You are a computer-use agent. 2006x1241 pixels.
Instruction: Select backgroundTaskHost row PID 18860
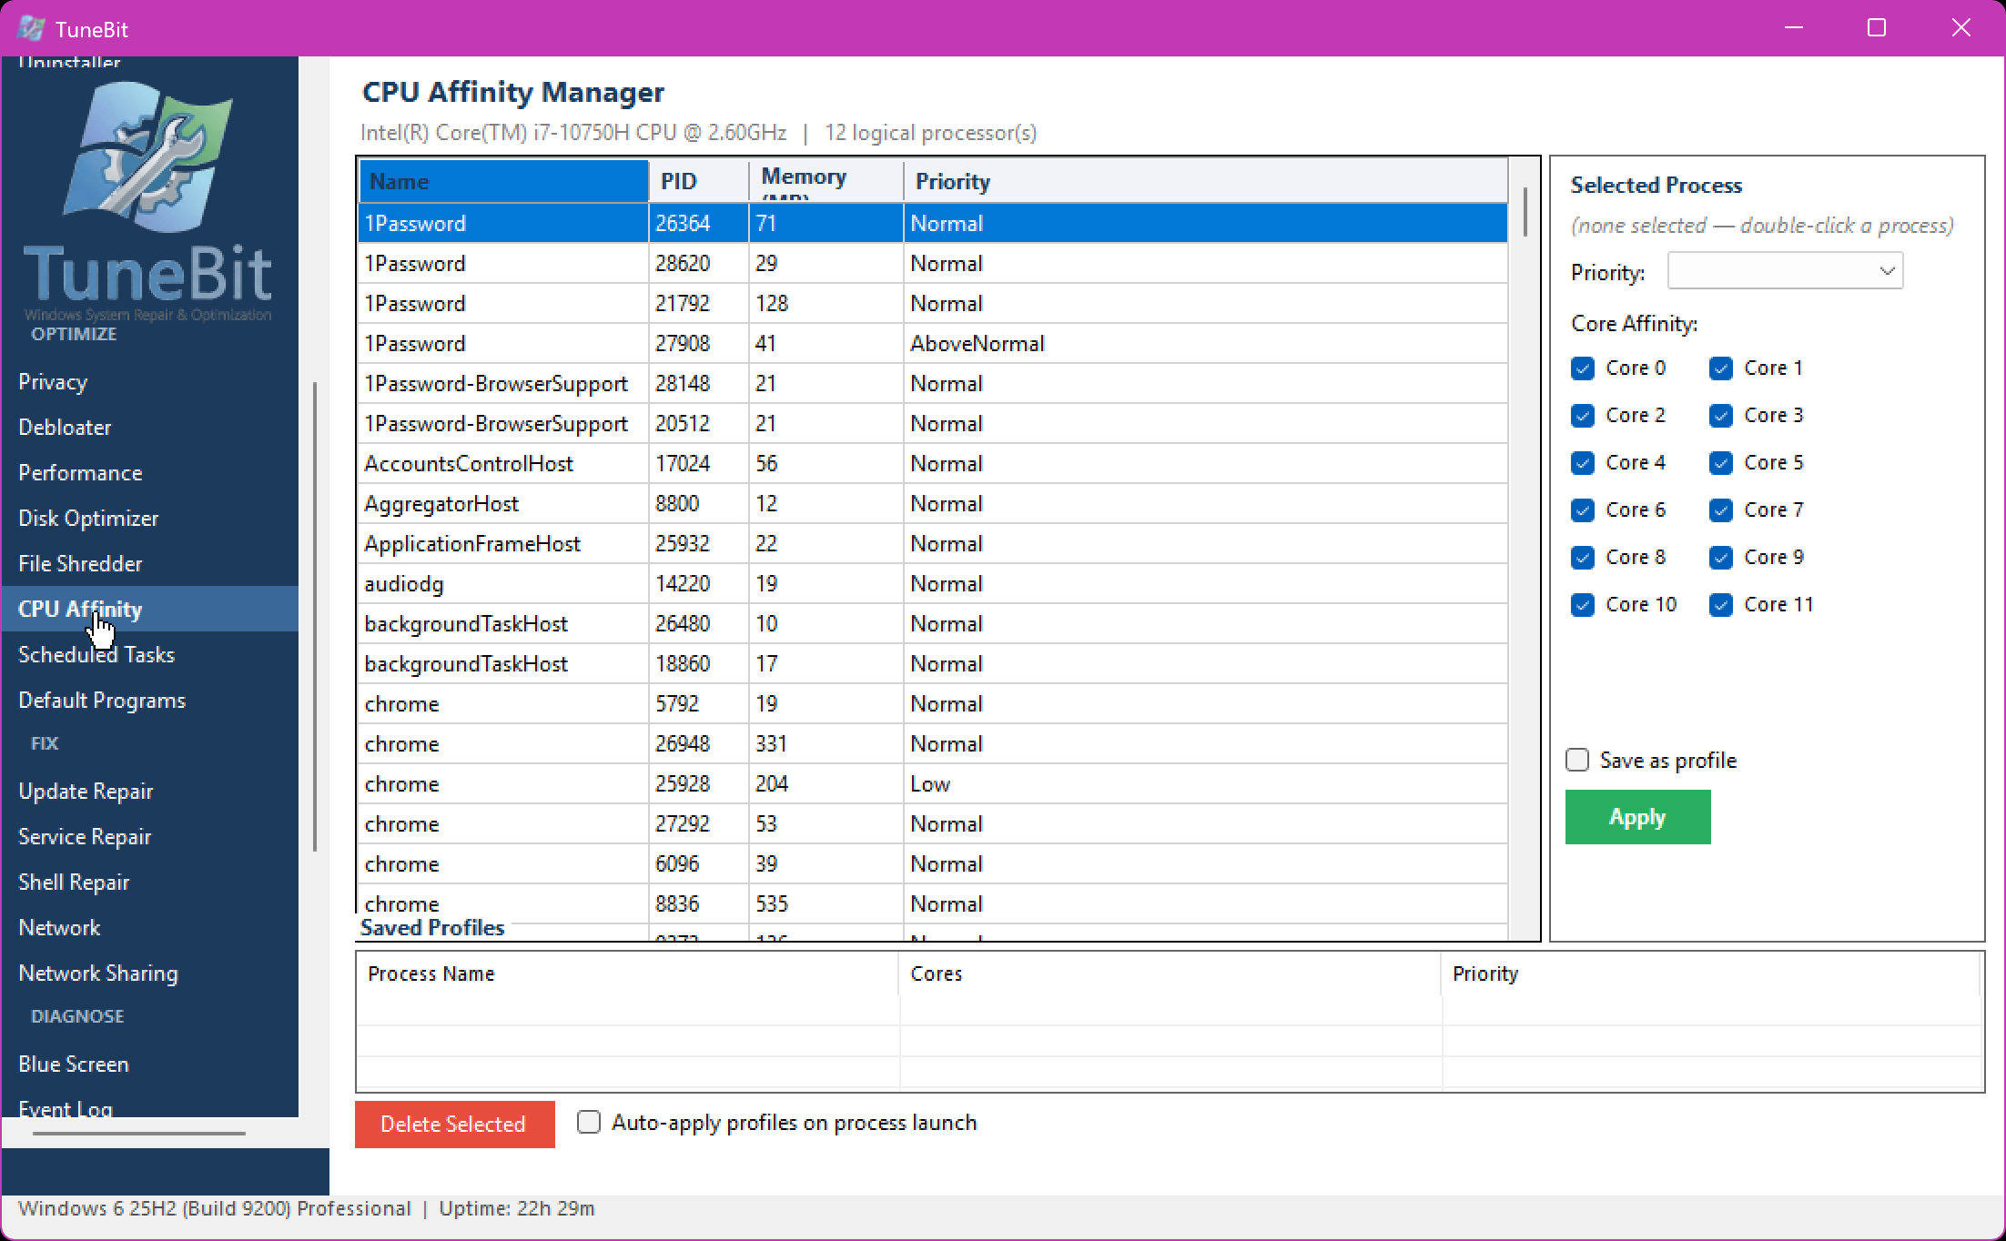coord(933,663)
